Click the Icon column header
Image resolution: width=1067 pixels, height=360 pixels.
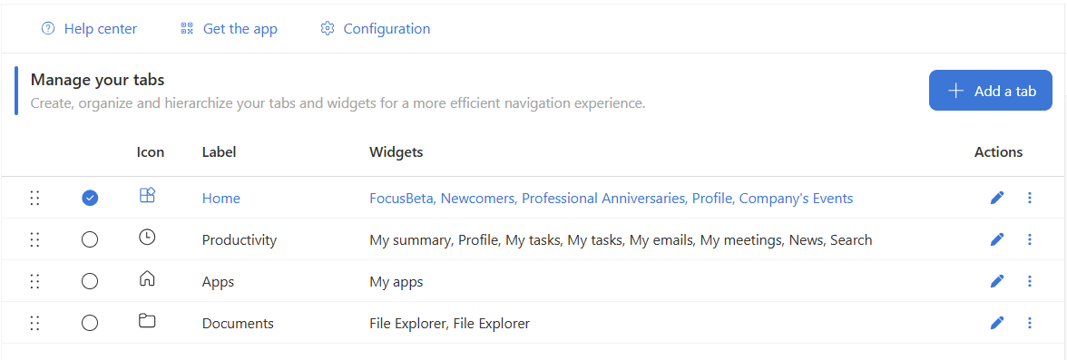click(151, 152)
